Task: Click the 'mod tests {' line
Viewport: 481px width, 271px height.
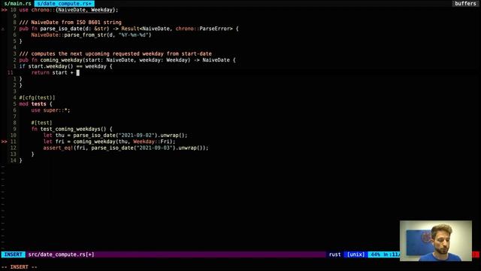Action: (x=35, y=104)
